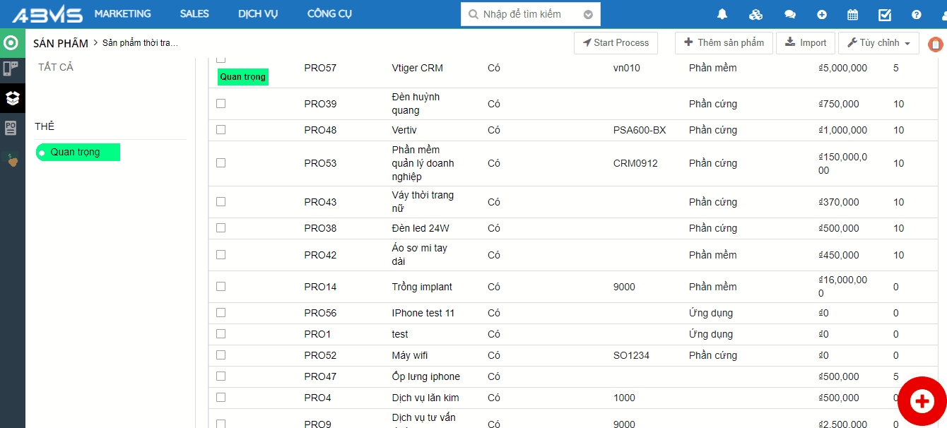This screenshot has height=428, width=947.
Task: Open the search field dropdown arrow
Action: point(588,14)
